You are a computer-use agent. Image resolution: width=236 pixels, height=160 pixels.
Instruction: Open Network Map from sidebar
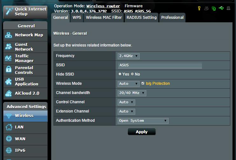[25, 35]
